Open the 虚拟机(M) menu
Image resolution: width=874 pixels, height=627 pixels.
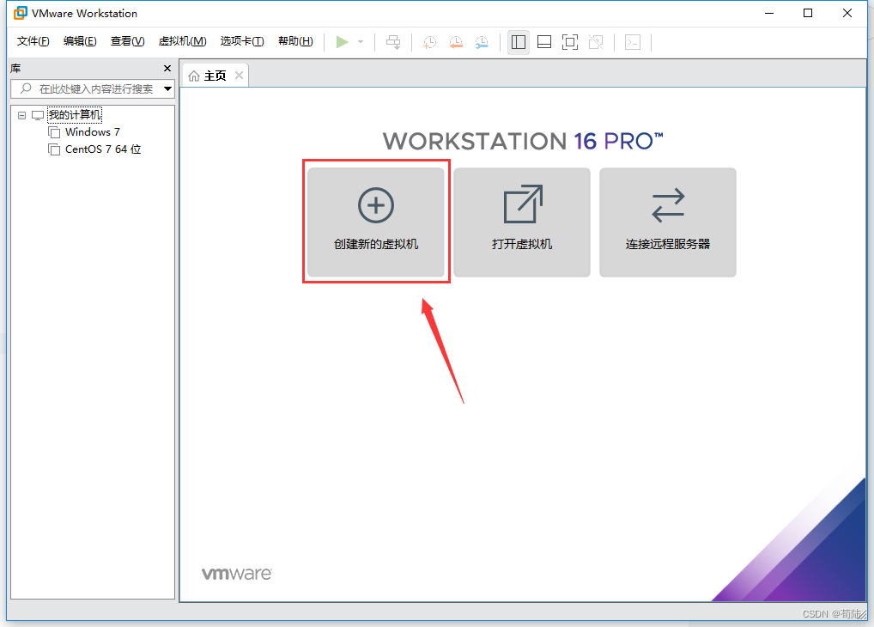click(182, 41)
